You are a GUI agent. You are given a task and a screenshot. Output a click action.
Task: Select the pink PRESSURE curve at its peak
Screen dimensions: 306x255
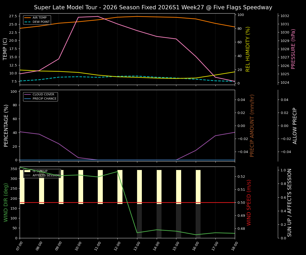pos(98,16)
